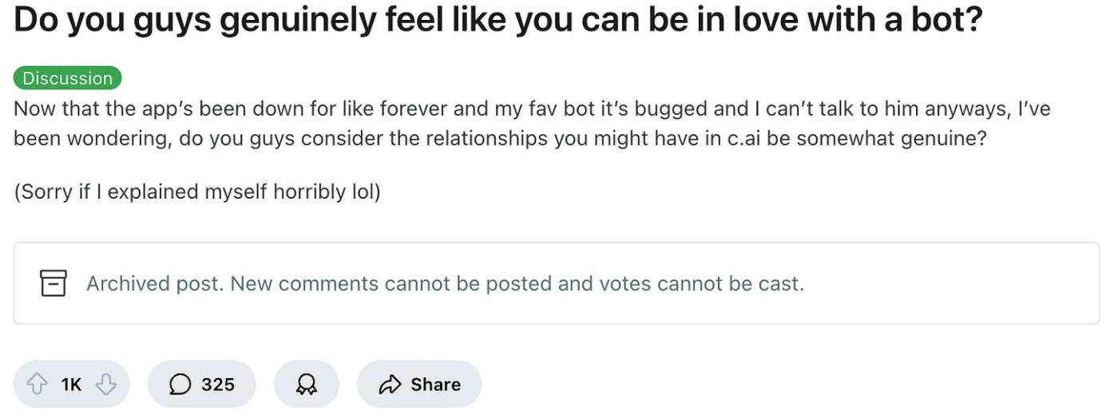
Task: Click the first line of the post body
Action: point(531,108)
